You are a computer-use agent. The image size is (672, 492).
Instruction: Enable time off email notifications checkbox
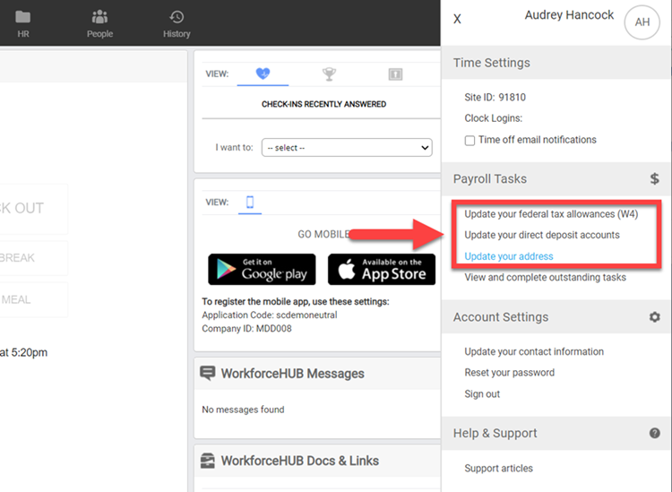pyautogui.click(x=470, y=140)
